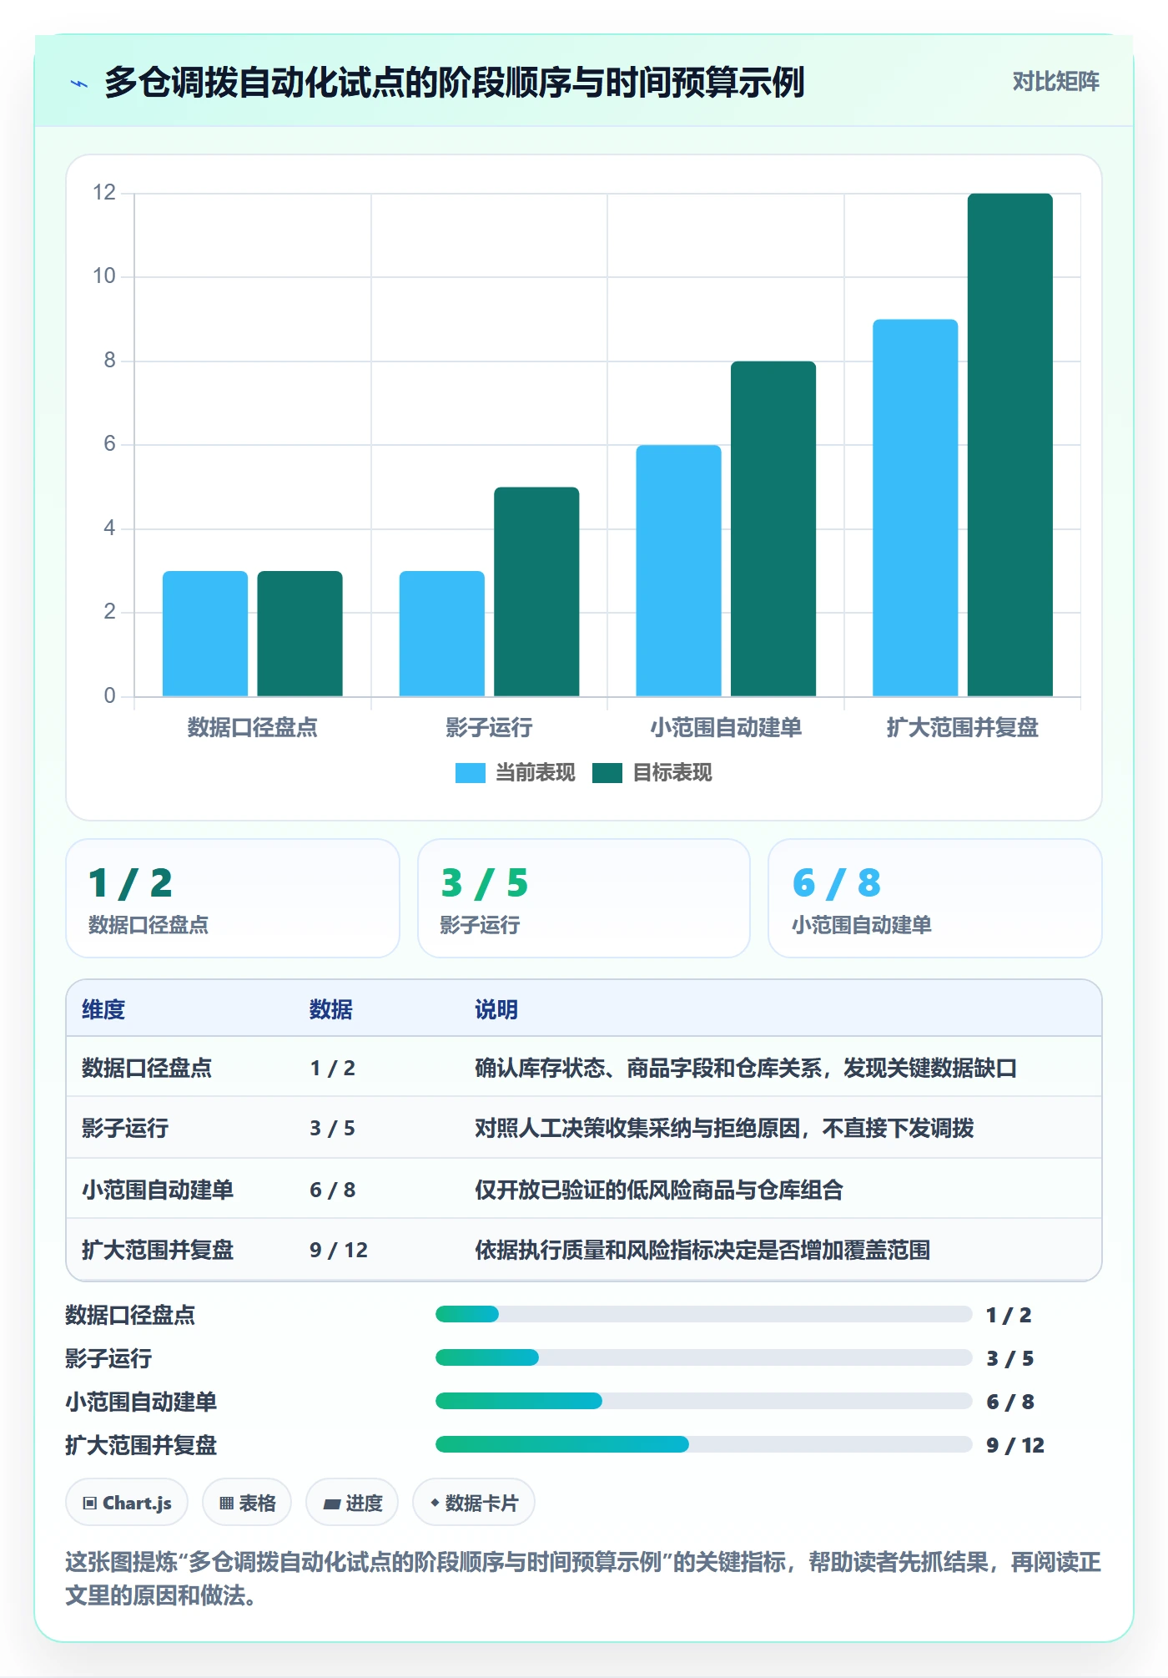1168x1678 pixels.
Task: Select the 影子运行 table row name
Action: point(125,1128)
